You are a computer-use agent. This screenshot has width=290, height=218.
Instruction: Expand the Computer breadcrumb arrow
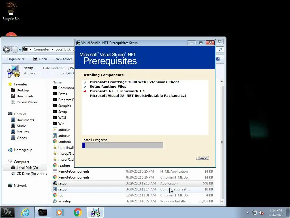(x=52, y=49)
